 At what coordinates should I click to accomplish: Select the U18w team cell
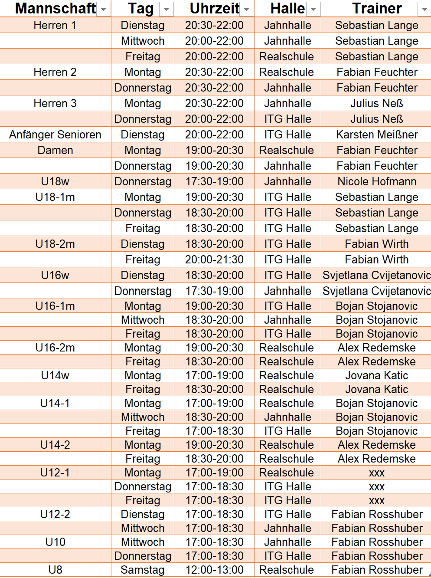[55, 181]
